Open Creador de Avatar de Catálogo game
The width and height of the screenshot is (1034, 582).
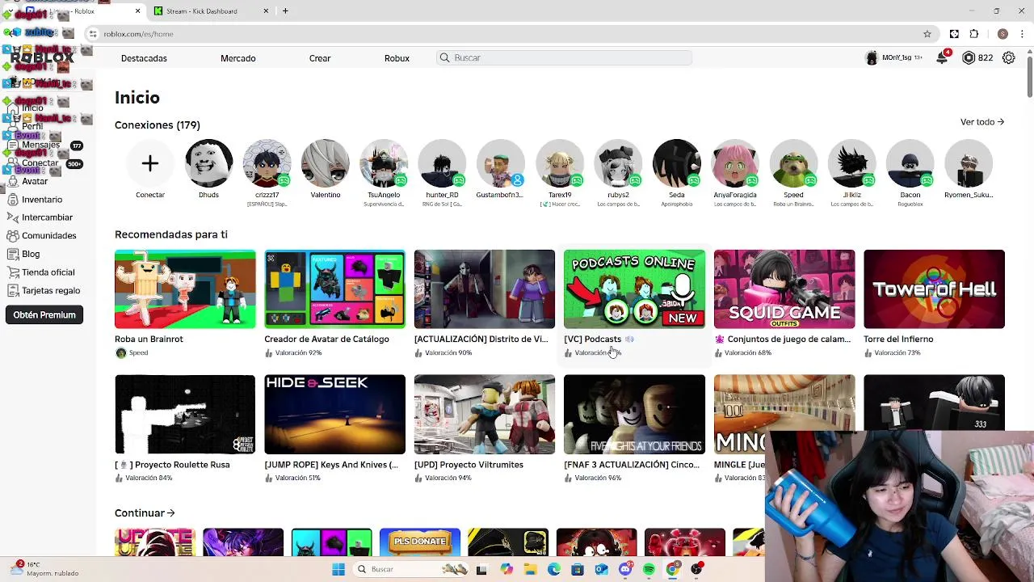334,303
